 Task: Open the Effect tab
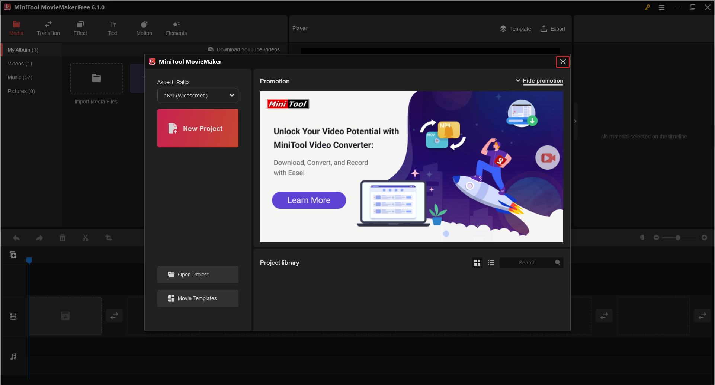pyautogui.click(x=80, y=29)
